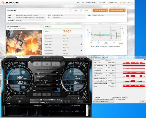The width and height of the screenshot is (146, 118).
Task: Click the GPU chip icon in left gauge
Action: tap(23, 72)
